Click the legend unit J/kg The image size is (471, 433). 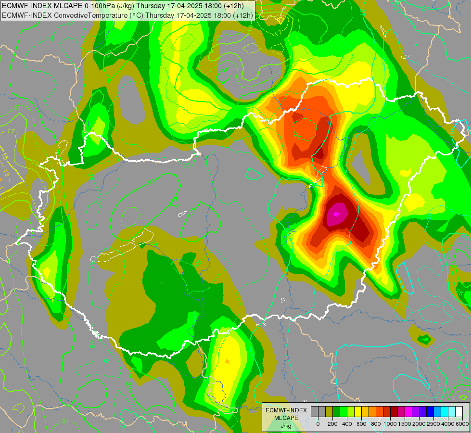[286, 426]
